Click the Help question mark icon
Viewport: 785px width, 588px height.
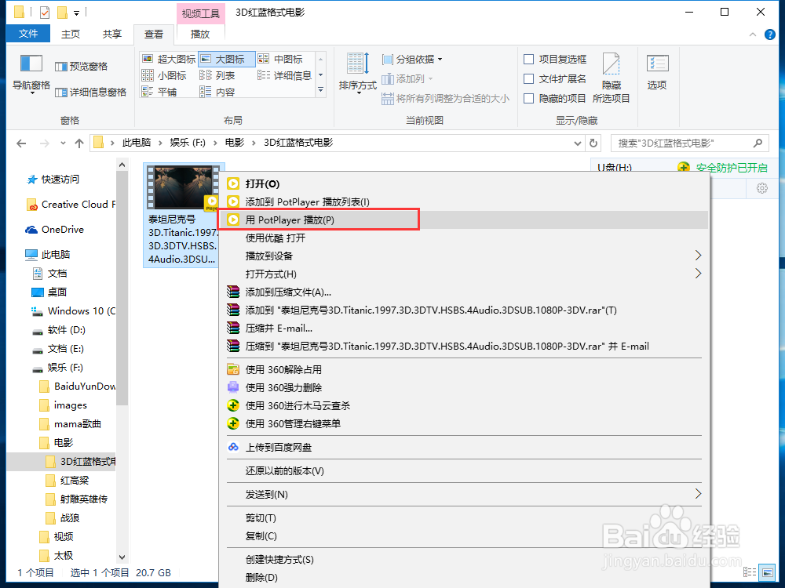770,34
